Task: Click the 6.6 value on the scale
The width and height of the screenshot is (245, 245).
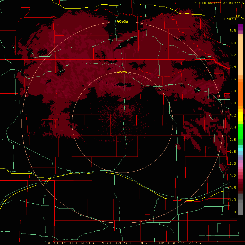Action: (233, 79)
